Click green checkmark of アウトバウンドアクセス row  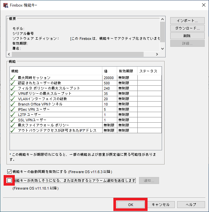[13, 131]
